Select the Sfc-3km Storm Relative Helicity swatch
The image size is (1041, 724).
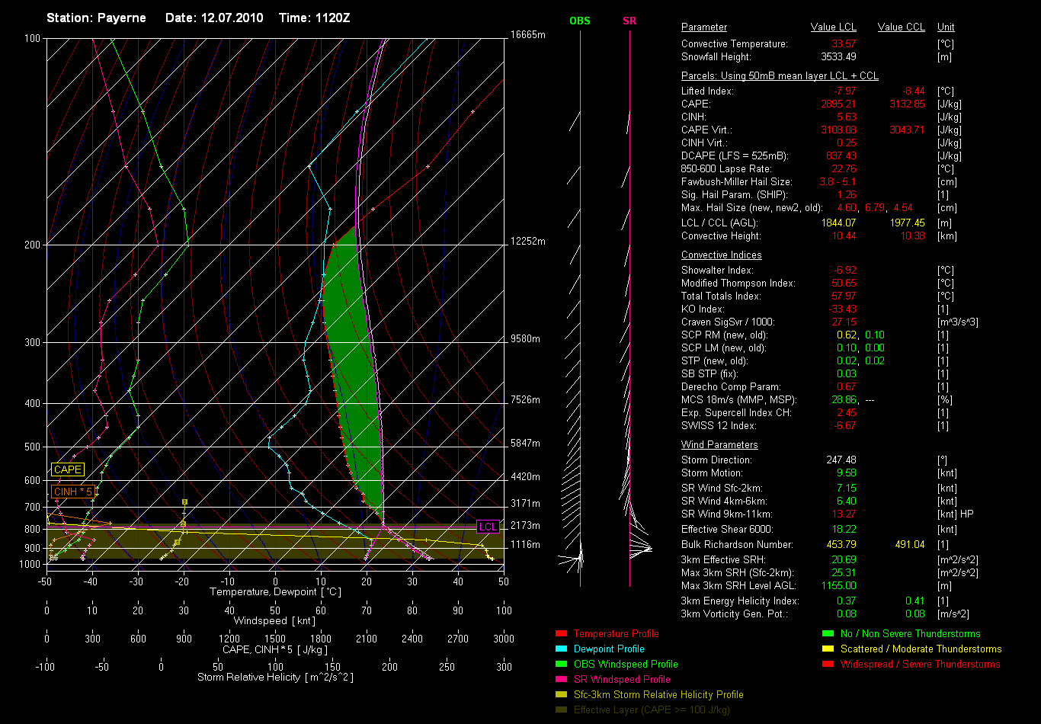tap(562, 695)
